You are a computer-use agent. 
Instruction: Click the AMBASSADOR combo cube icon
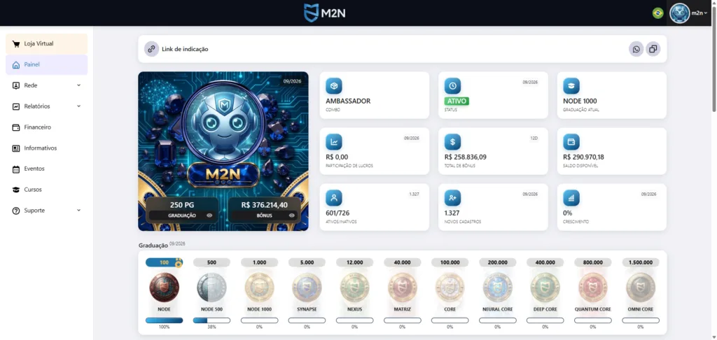334,86
